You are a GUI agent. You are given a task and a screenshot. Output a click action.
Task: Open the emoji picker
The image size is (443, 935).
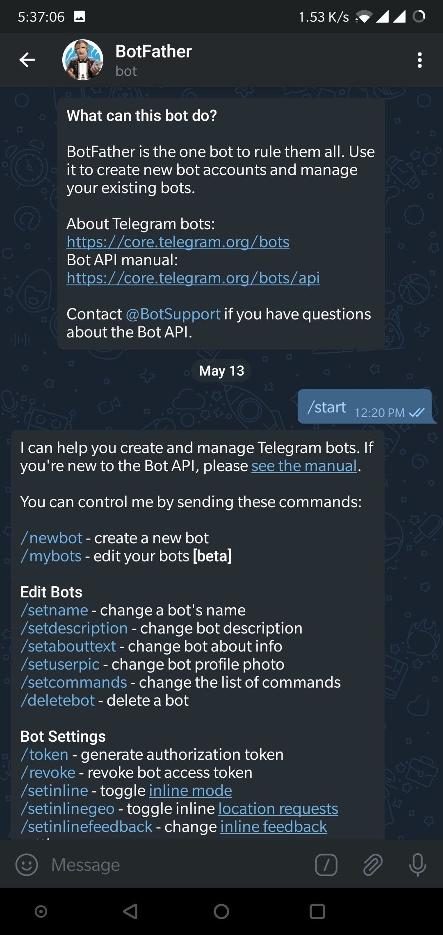27,865
